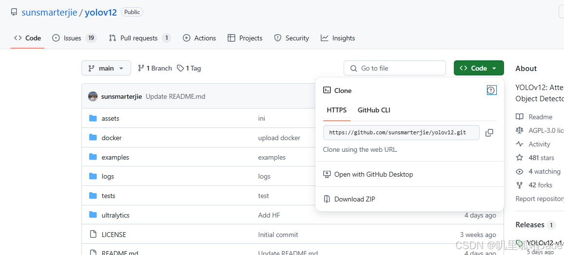Open the Security tab
Screen dimensions: 564x255
tap(292, 38)
